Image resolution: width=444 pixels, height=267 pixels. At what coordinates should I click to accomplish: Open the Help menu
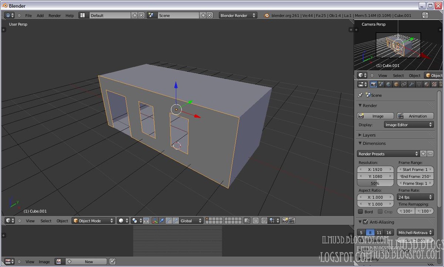pyautogui.click(x=70, y=16)
